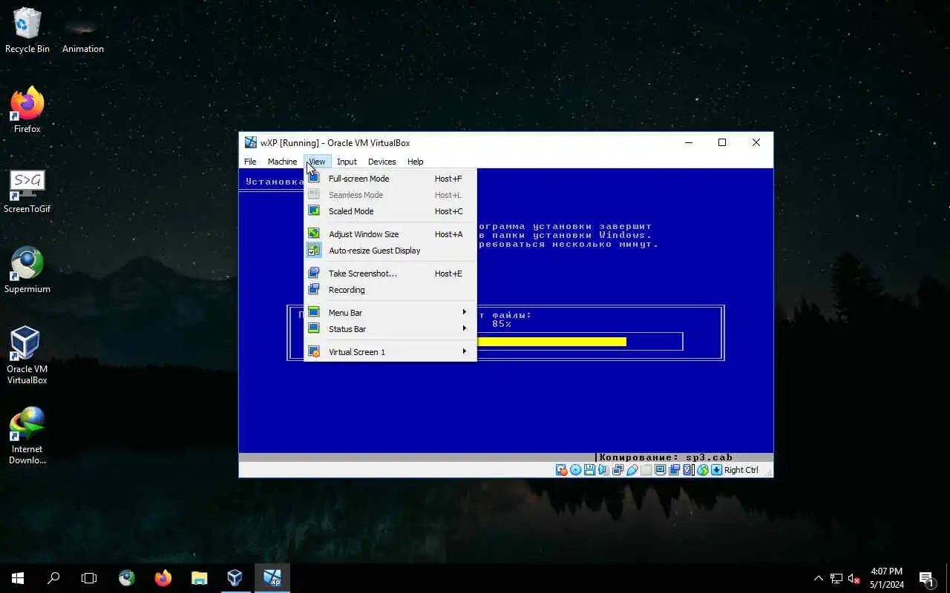
Task: Expand the Virtual Screen 1 submenu
Action: coord(390,352)
